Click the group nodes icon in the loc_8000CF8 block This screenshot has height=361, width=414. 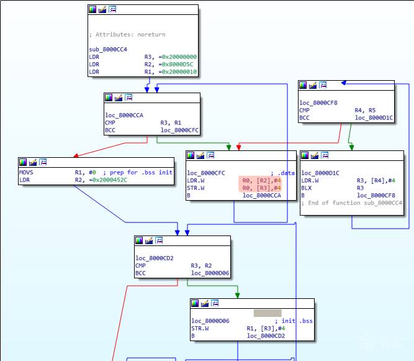click(x=323, y=85)
